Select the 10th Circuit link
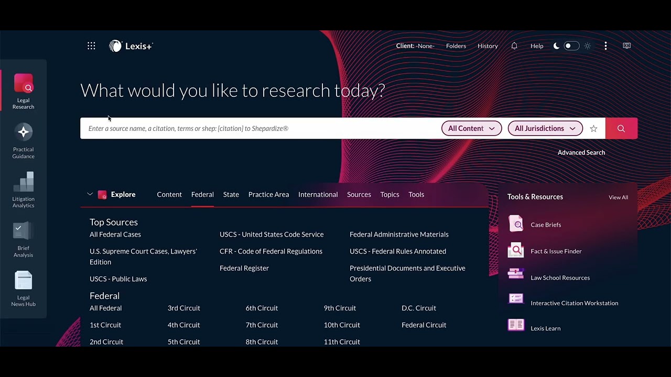The height and width of the screenshot is (377, 671). (x=342, y=325)
